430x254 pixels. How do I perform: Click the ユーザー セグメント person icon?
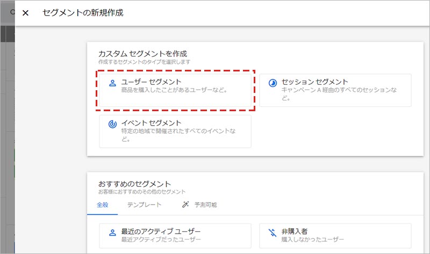click(112, 83)
